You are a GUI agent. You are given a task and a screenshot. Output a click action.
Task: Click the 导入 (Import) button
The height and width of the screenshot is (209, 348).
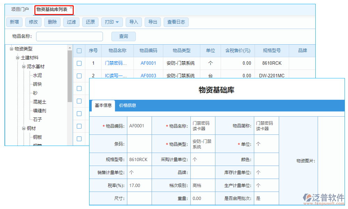134,22
